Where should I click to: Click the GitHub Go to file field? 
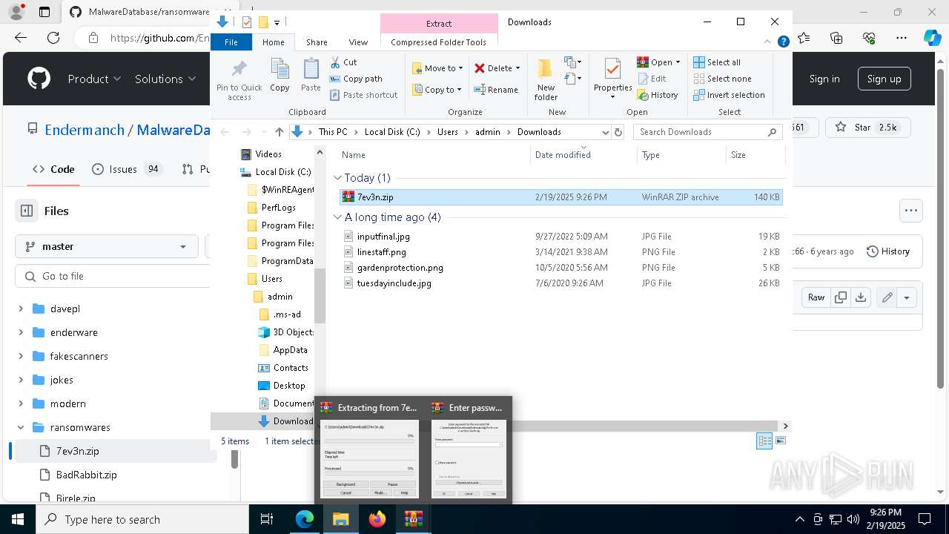click(x=113, y=276)
